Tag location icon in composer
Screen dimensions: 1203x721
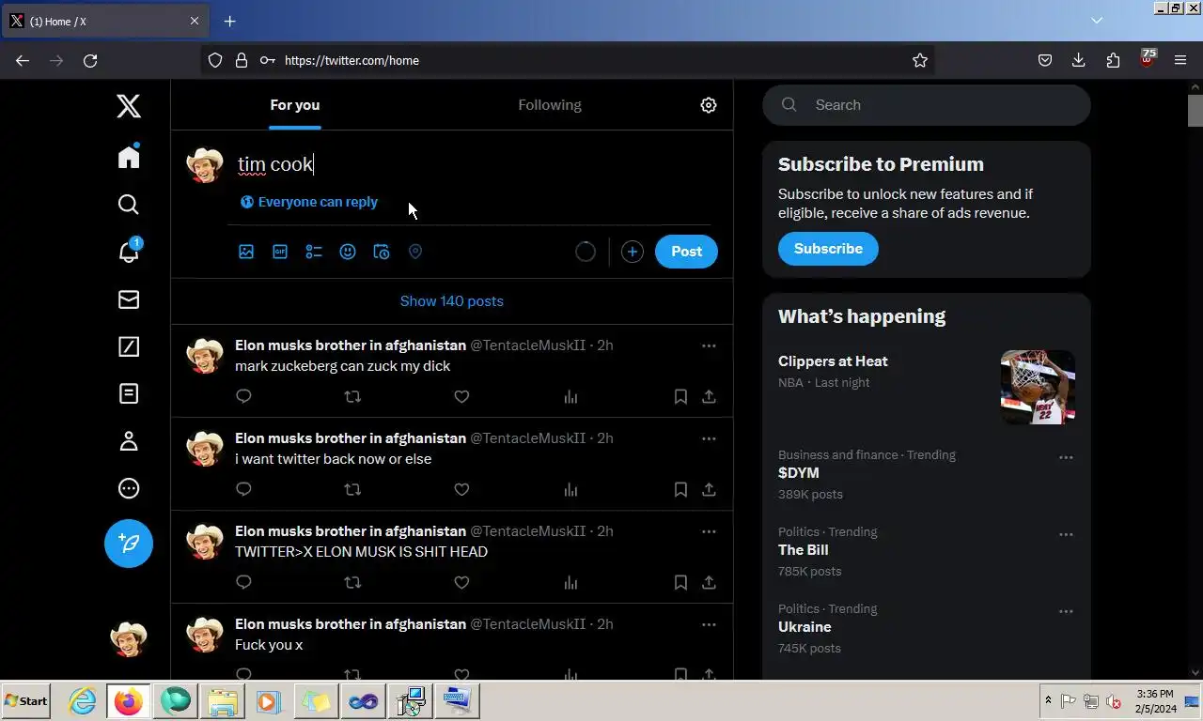415,252
